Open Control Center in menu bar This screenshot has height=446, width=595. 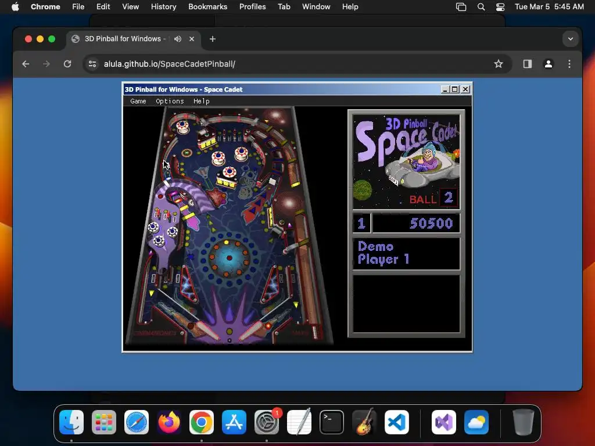pyautogui.click(x=500, y=7)
